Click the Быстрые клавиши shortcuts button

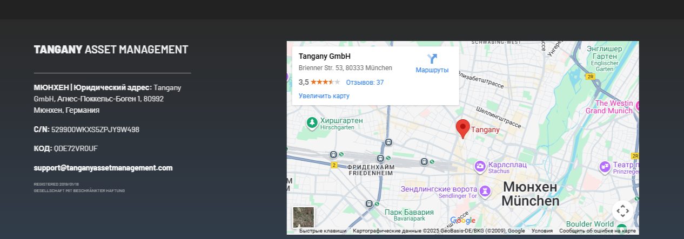pyautogui.click(x=323, y=231)
